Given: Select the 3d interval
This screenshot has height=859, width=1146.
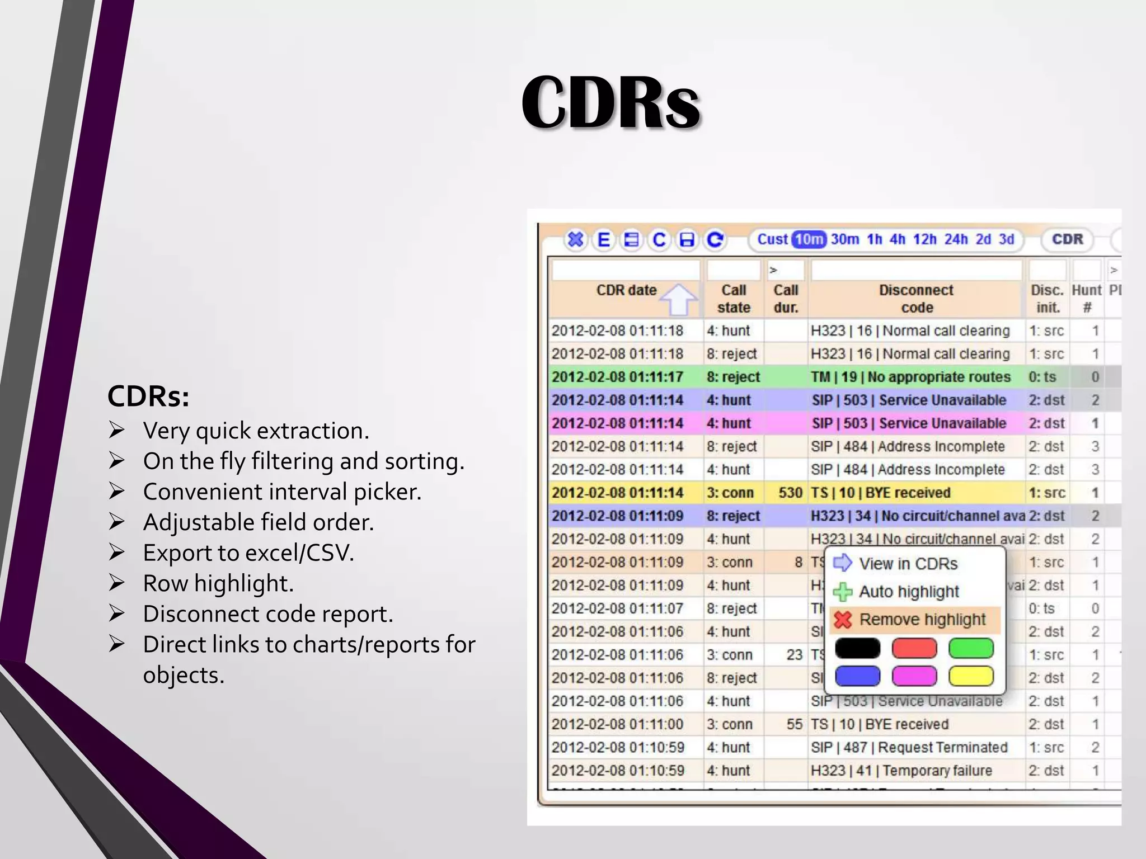Looking at the screenshot, I should pos(1007,239).
